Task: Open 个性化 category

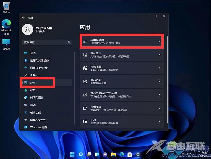Action: pyautogui.click(x=47, y=75)
